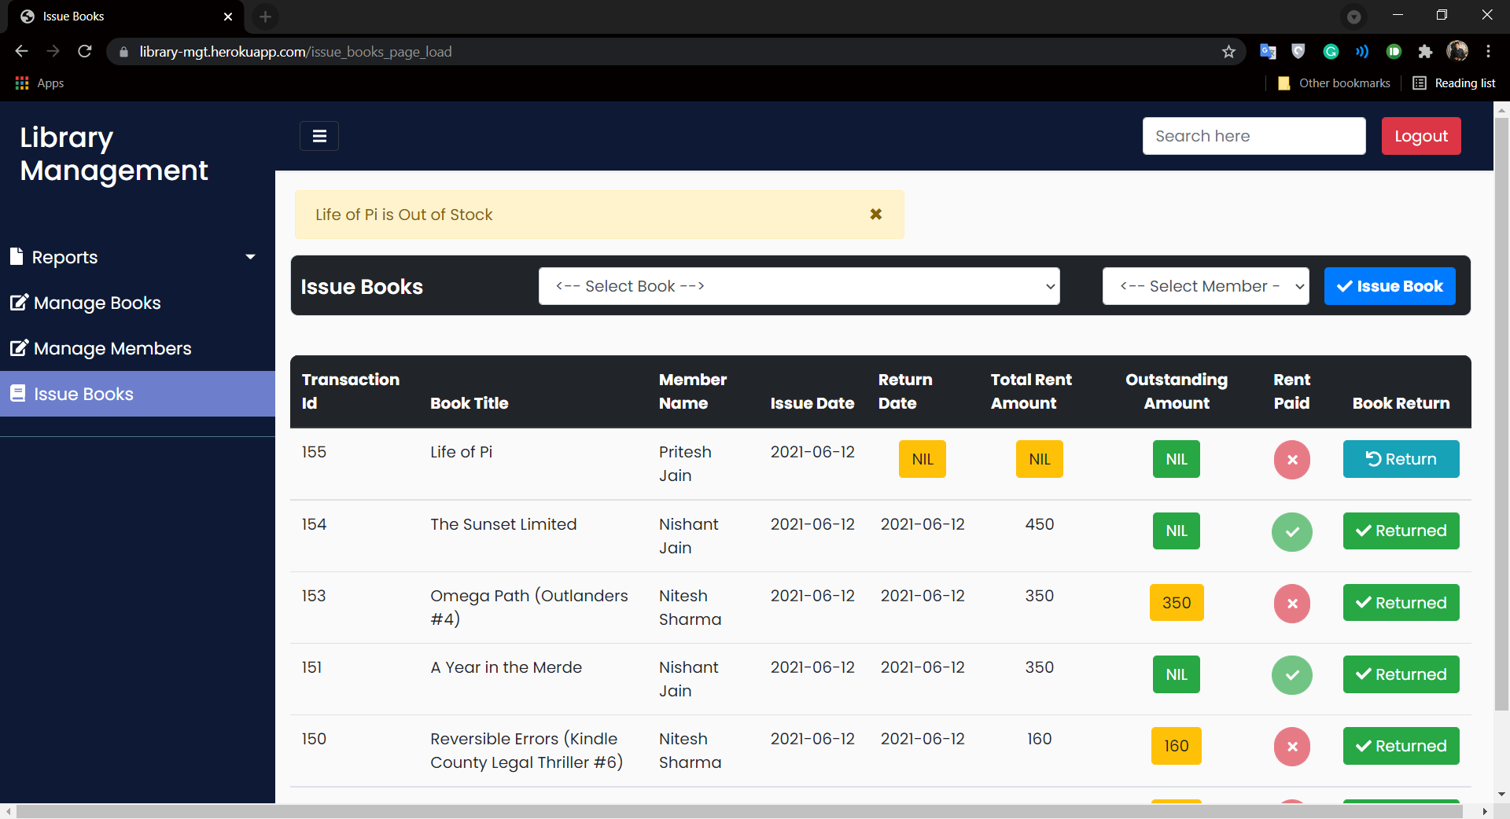
Task: Select the Manage Books pencil icon
Action: (x=17, y=303)
